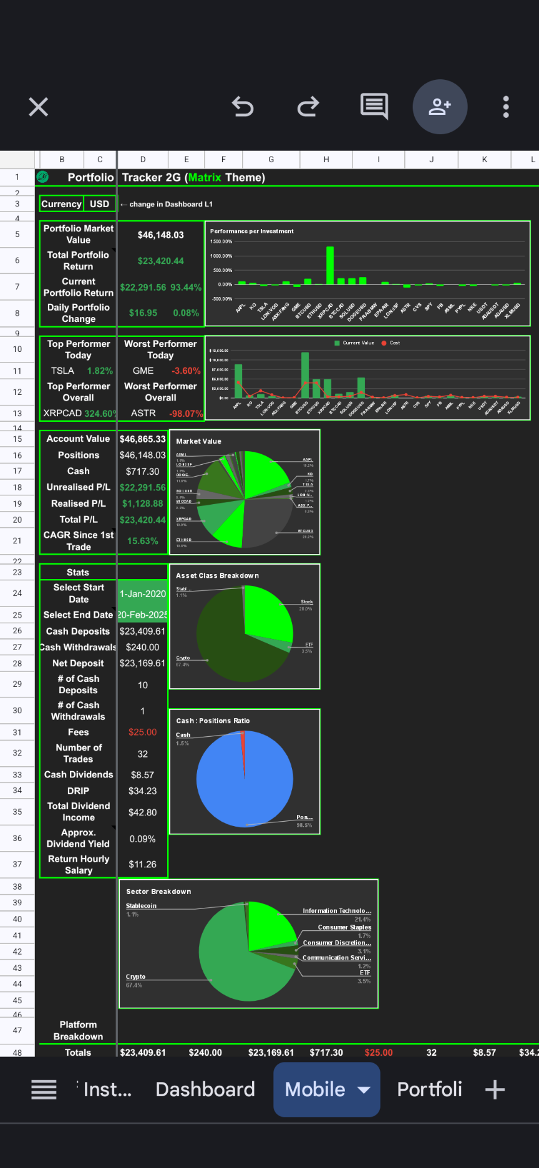Open the all sheets list icon
539x1168 pixels.
44,1090
